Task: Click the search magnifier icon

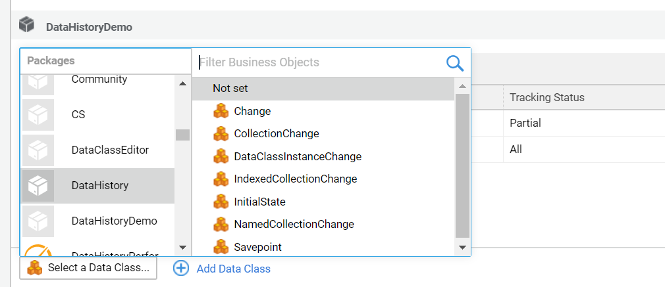Action: [455, 63]
